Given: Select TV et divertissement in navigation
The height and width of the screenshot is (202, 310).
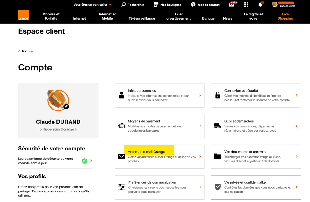Looking at the screenshot, I should point(178,16).
